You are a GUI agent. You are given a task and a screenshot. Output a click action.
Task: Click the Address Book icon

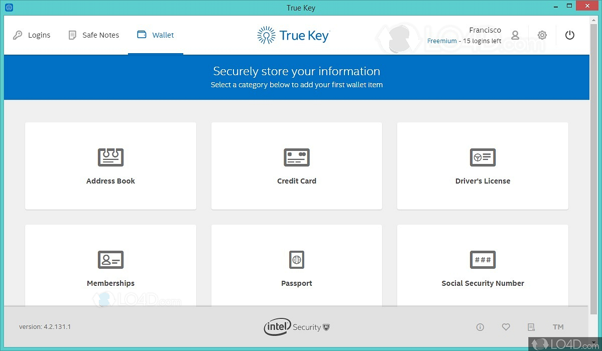click(110, 157)
